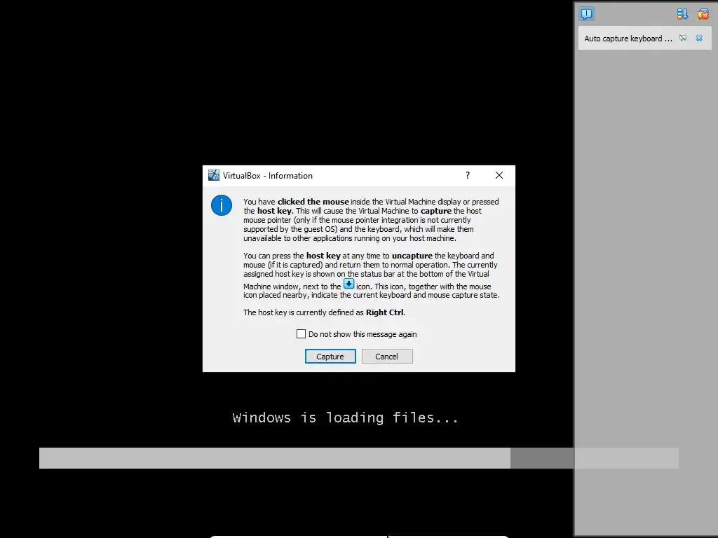Close the VirtualBox Information dialog
The image size is (718, 538).
coord(499,175)
